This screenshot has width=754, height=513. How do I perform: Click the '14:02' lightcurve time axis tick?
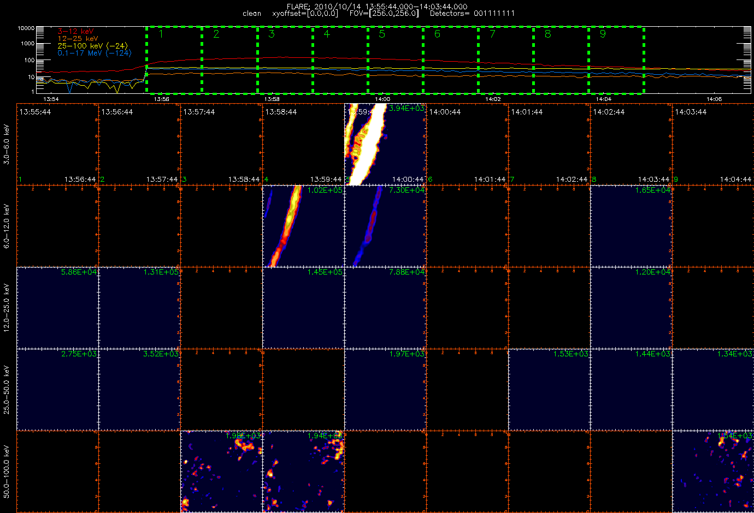coord(493,99)
